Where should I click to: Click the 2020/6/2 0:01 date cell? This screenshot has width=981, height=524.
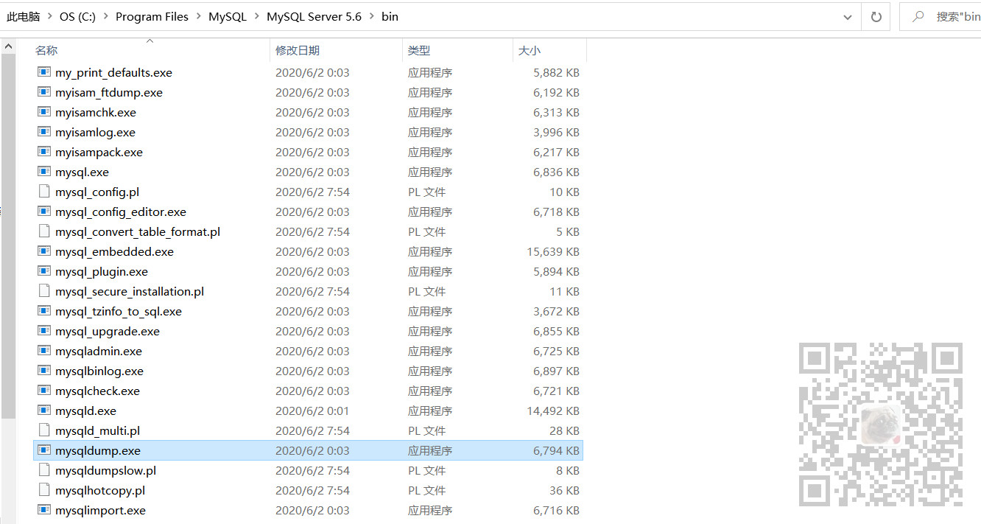click(x=312, y=411)
